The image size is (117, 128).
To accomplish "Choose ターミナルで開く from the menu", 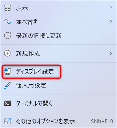I will click(34, 103).
